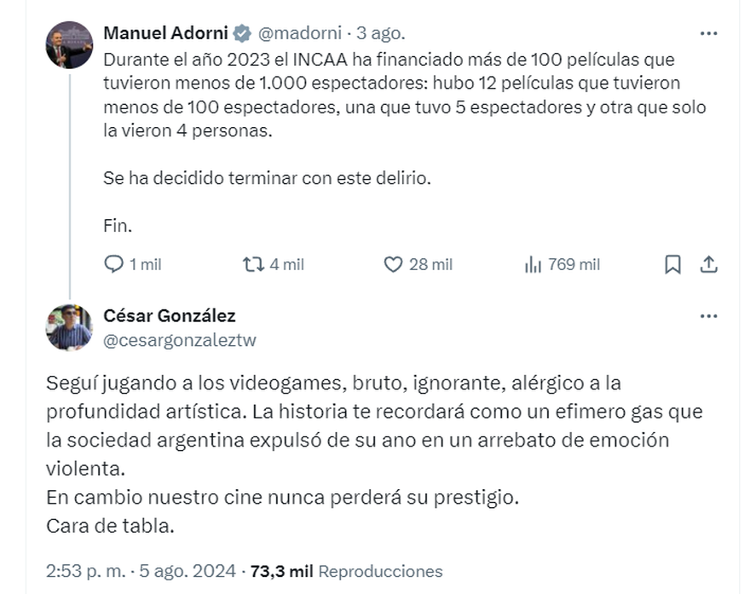Click the share icon on Adorni's tweet

tap(708, 265)
